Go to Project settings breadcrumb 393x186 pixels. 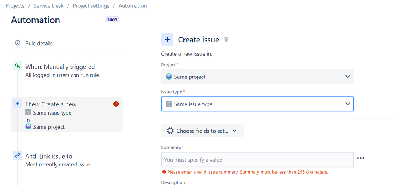pyautogui.click(x=91, y=6)
